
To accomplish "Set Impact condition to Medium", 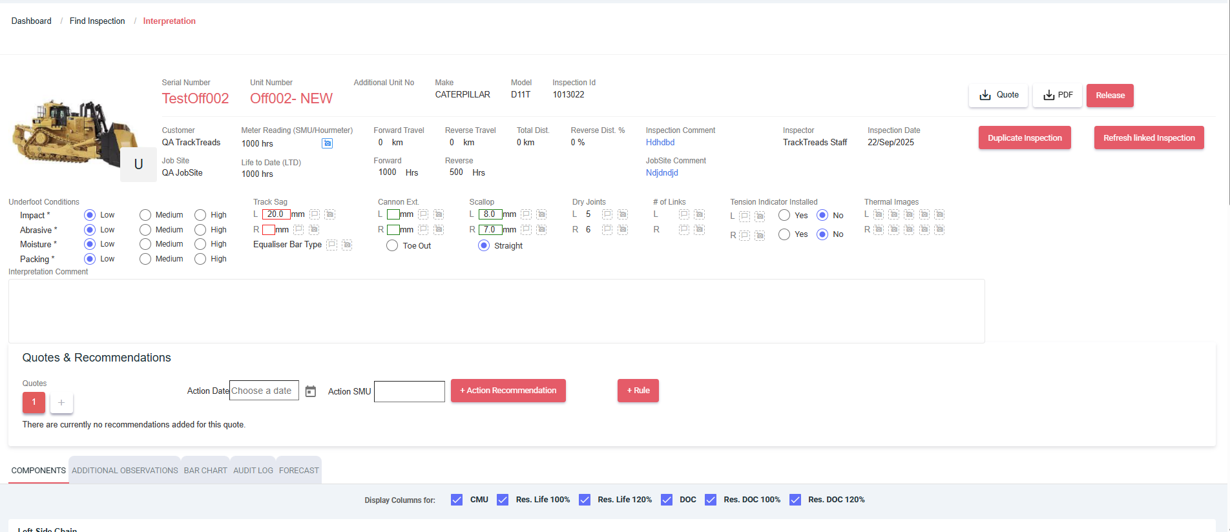I will click(x=145, y=215).
